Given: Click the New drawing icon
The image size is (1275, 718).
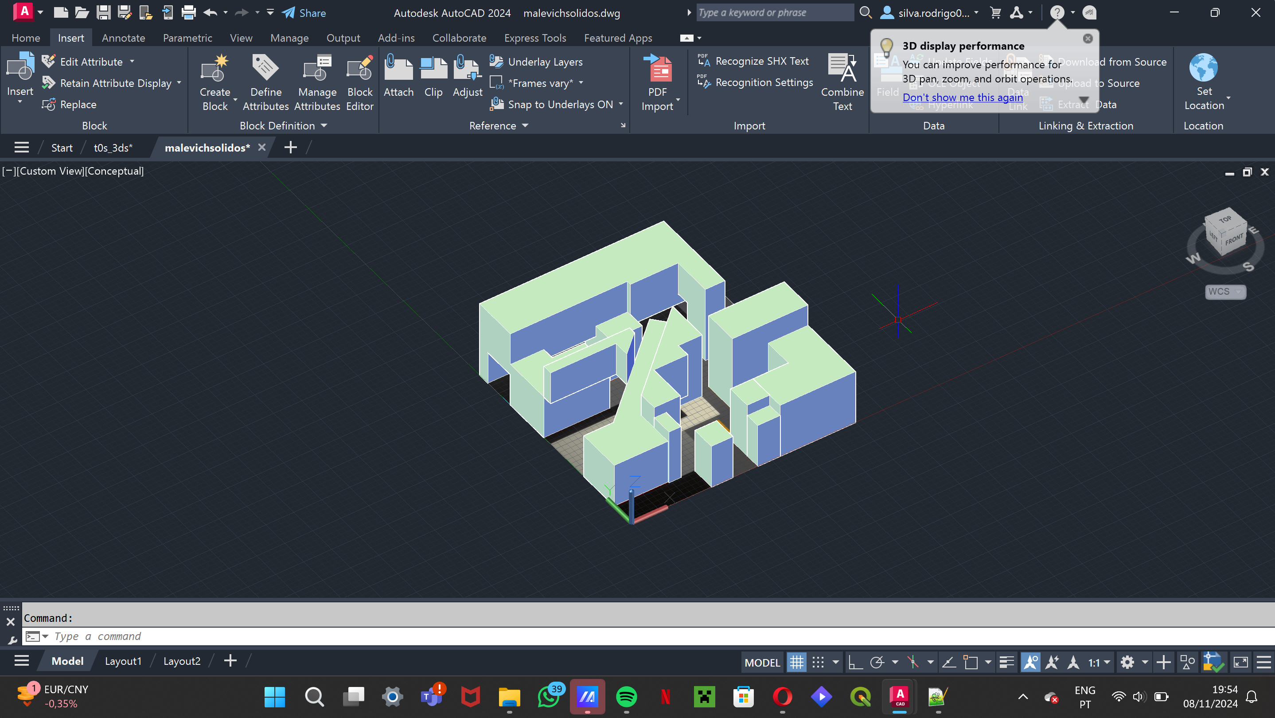Looking at the screenshot, I should coord(60,13).
